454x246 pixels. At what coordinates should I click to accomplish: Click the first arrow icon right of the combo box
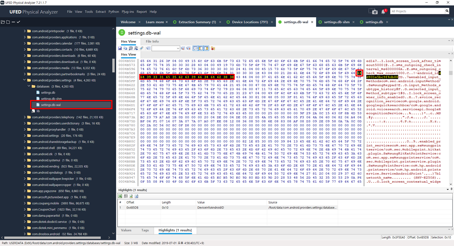pyautogui.click(x=183, y=48)
